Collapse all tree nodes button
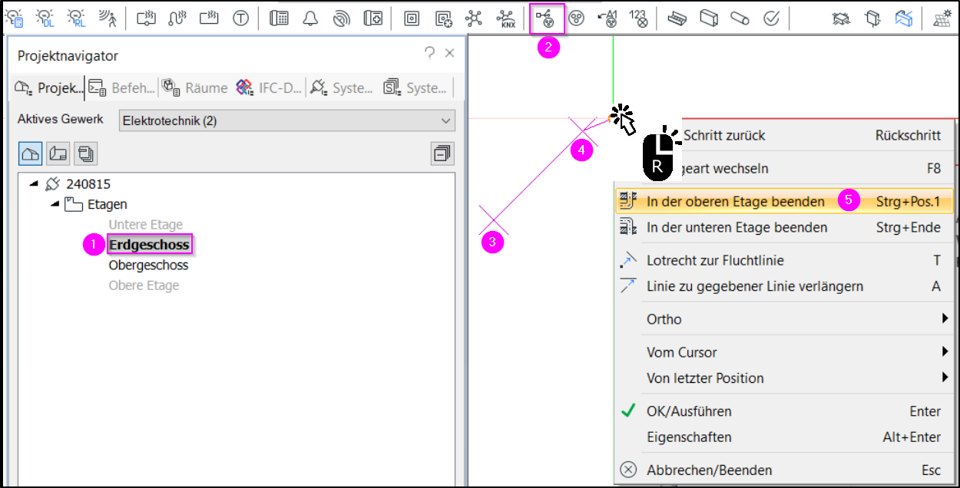The height and width of the screenshot is (488, 960). pyautogui.click(x=442, y=153)
